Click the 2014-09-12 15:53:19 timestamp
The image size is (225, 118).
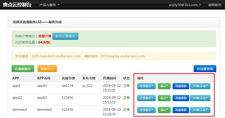(112, 100)
